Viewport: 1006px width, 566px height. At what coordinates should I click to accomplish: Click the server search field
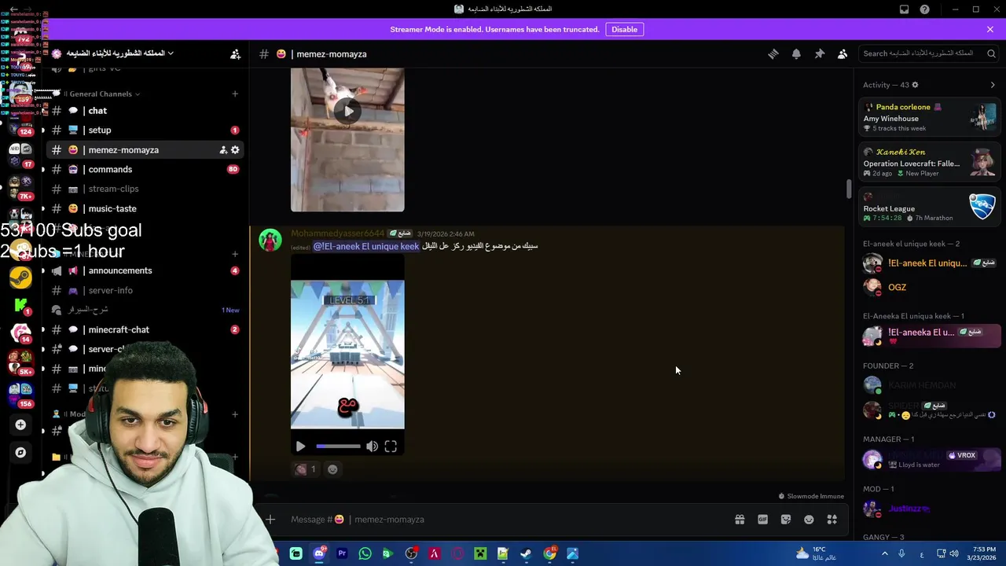pyautogui.click(x=928, y=53)
